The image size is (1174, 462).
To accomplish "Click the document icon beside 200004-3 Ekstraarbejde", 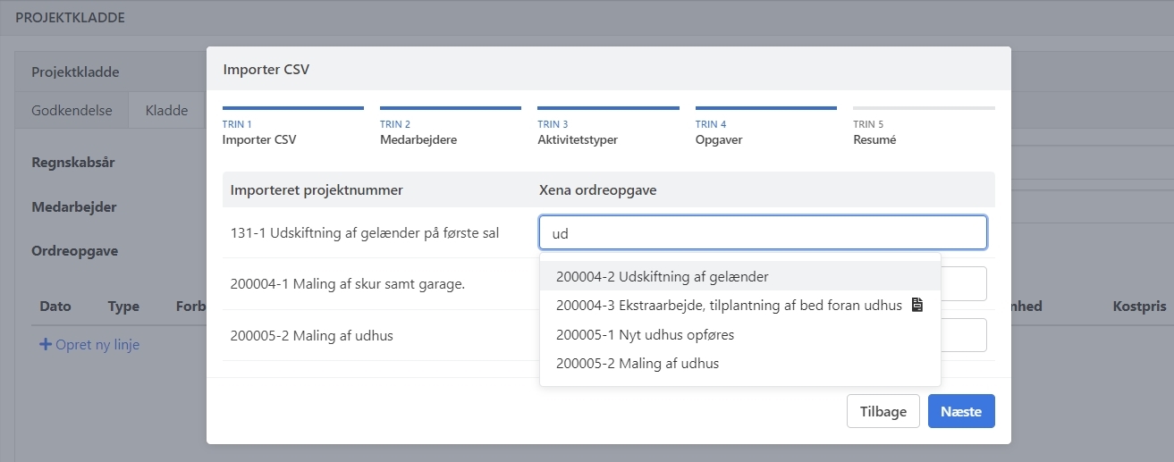I will [916, 306].
